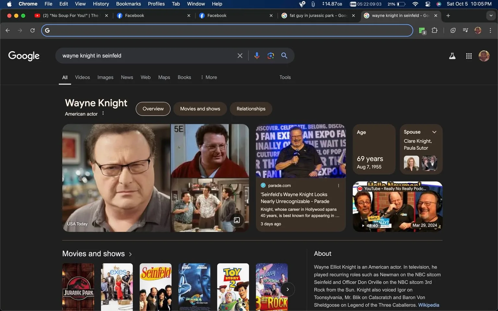The width and height of the screenshot is (498, 311).
Task: Open the more-images icon on the photo collage
Action: [237, 220]
